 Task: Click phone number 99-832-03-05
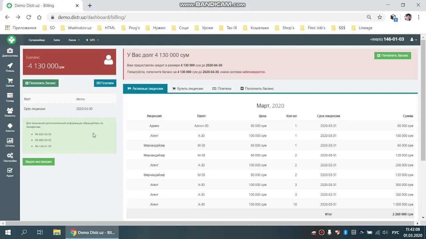43,134
